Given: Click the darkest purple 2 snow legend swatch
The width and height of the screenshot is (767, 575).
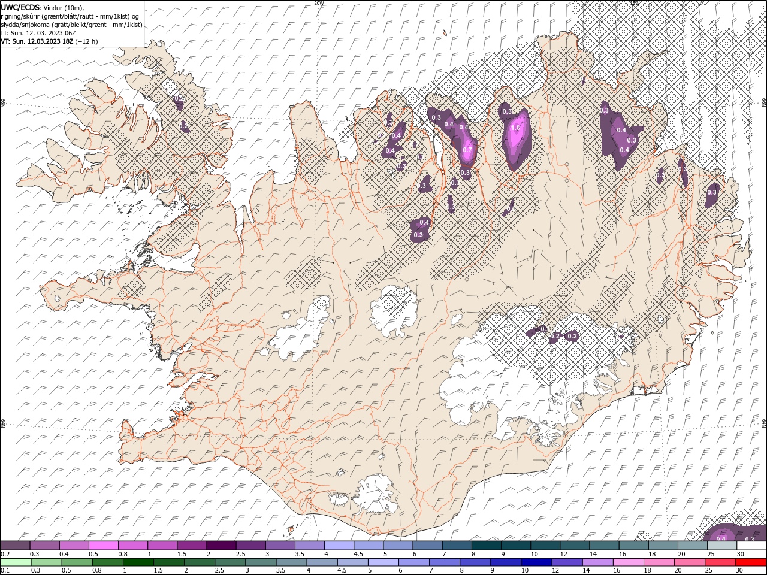Looking at the screenshot, I should 221,546.
